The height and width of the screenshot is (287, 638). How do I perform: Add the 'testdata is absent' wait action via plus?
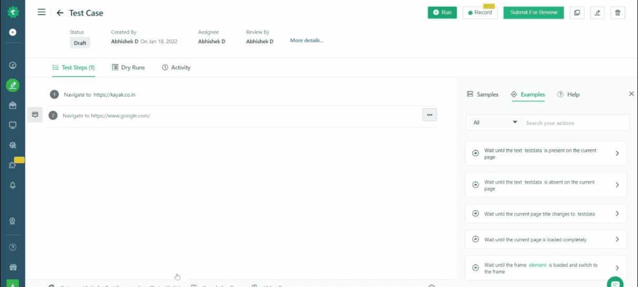point(475,185)
